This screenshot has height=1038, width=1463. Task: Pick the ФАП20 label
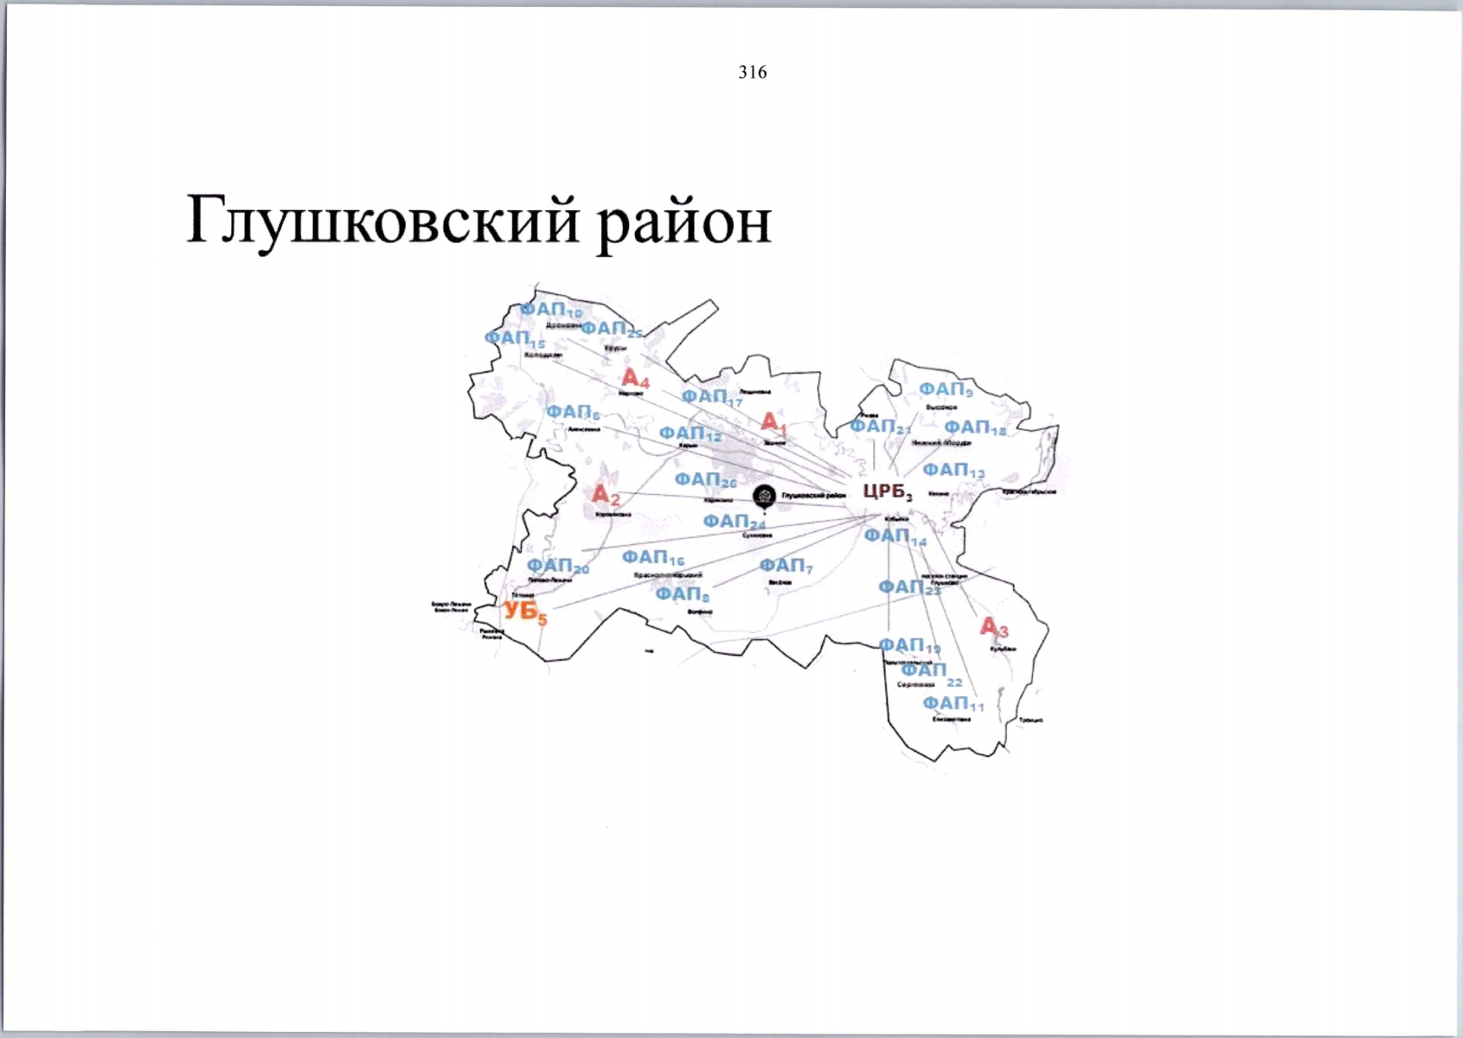click(x=558, y=567)
